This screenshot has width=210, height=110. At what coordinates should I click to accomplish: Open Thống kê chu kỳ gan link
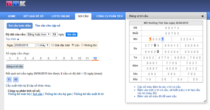click(58, 94)
